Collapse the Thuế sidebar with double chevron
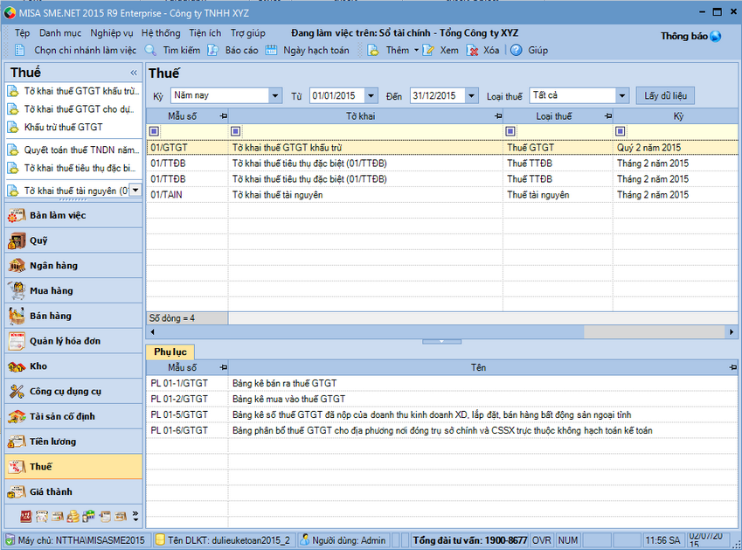742x550 pixels. pos(134,73)
